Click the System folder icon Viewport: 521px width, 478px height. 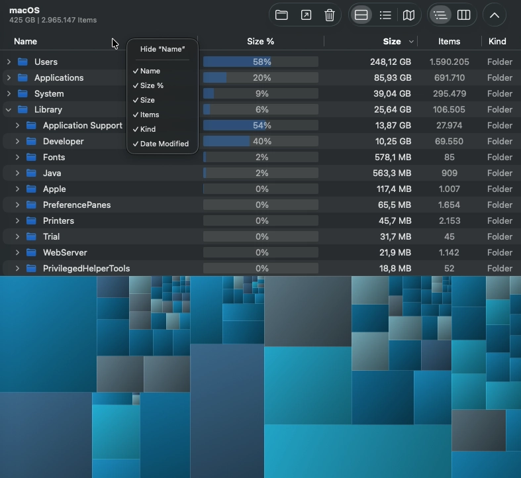tap(23, 94)
